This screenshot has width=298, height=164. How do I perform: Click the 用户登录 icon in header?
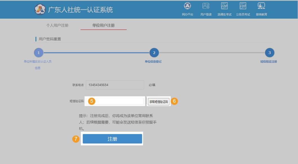pyautogui.click(x=206, y=6)
